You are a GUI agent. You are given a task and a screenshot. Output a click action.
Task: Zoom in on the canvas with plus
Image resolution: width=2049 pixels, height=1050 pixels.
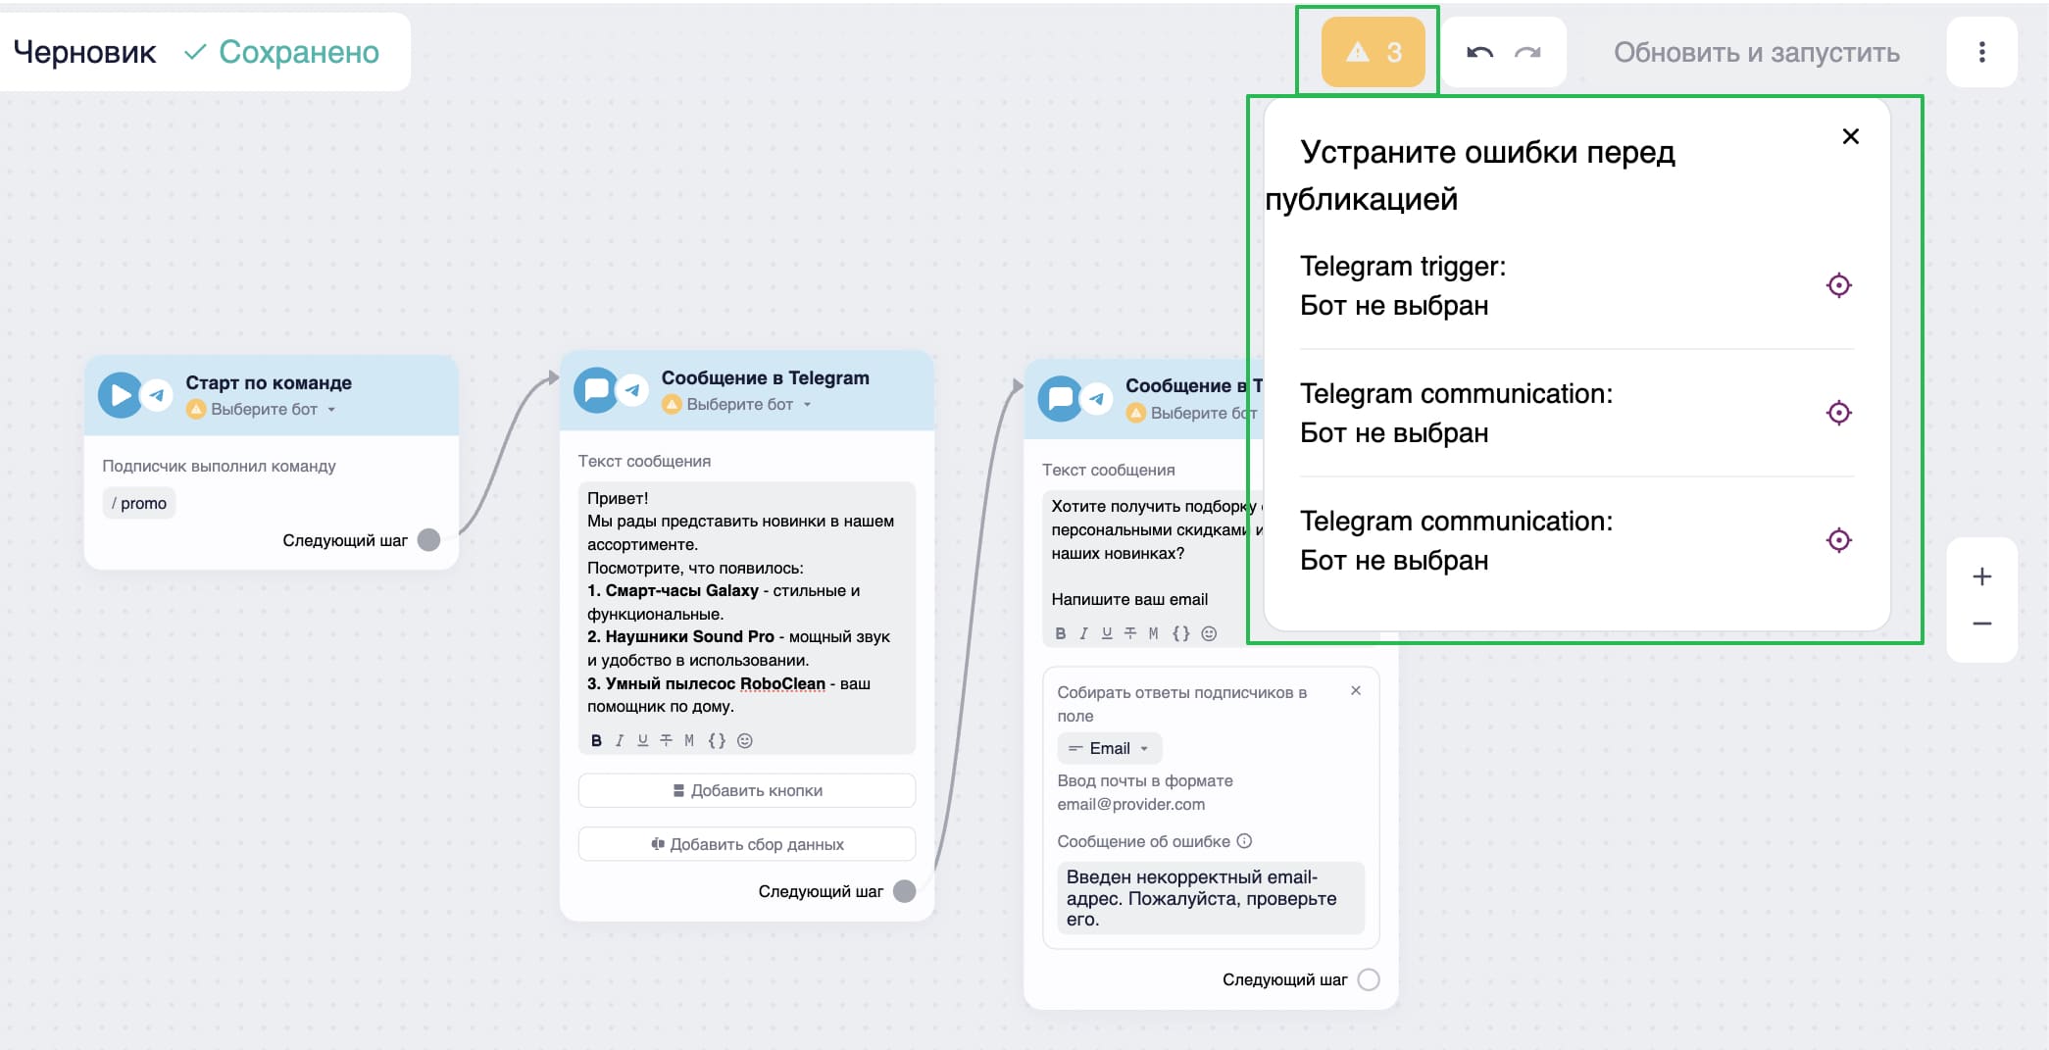click(x=1981, y=576)
